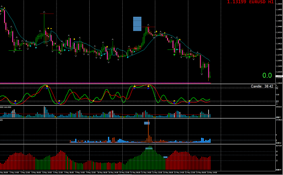Image resolution: width=283 pixels, height=175 pixels.
Task: Click the tall orange spike in the volume indicator
Action: [149, 131]
